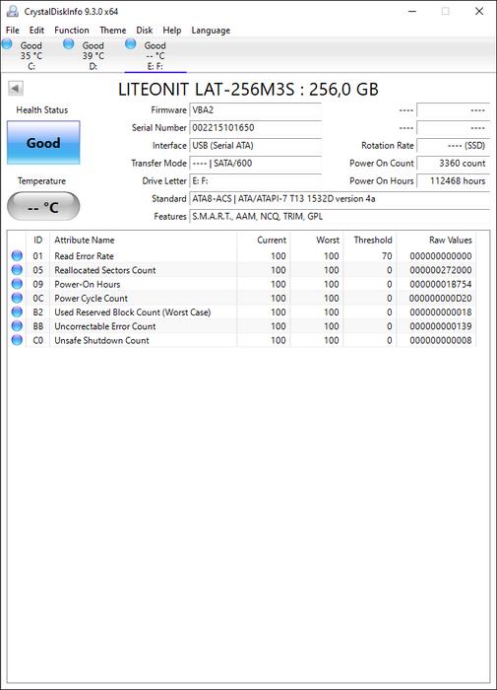Click the Rotation Rate value (SSD)

click(453, 145)
